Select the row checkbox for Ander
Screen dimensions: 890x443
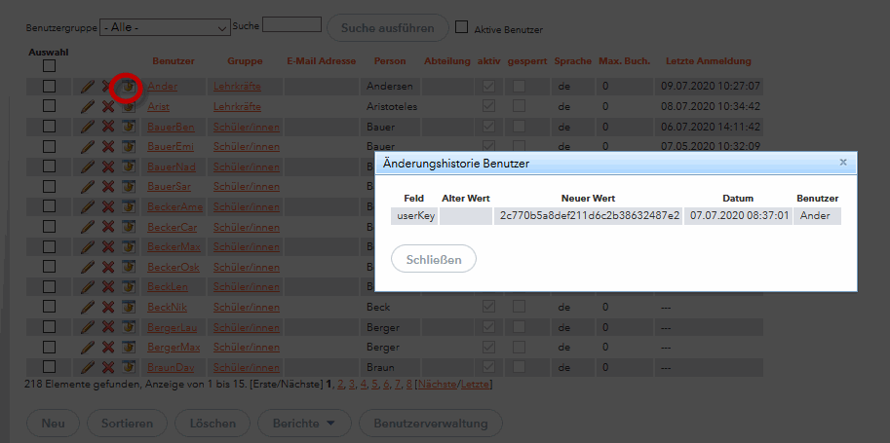pyautogui.click(x=50, y=87)
